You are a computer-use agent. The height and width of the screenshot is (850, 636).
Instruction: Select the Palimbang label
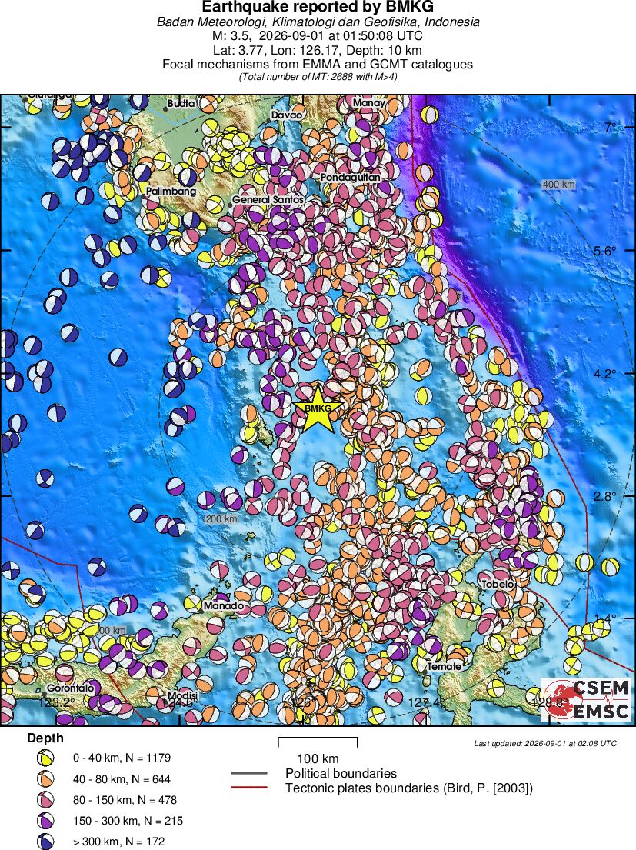pos(171,192)
